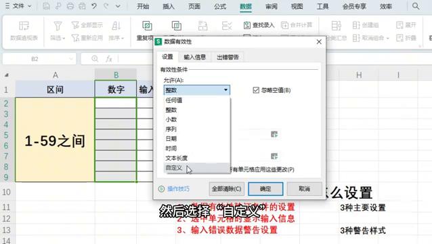Click 合并计算 consolidate button
The image size is (432, 244).
(x=297, y=25)
